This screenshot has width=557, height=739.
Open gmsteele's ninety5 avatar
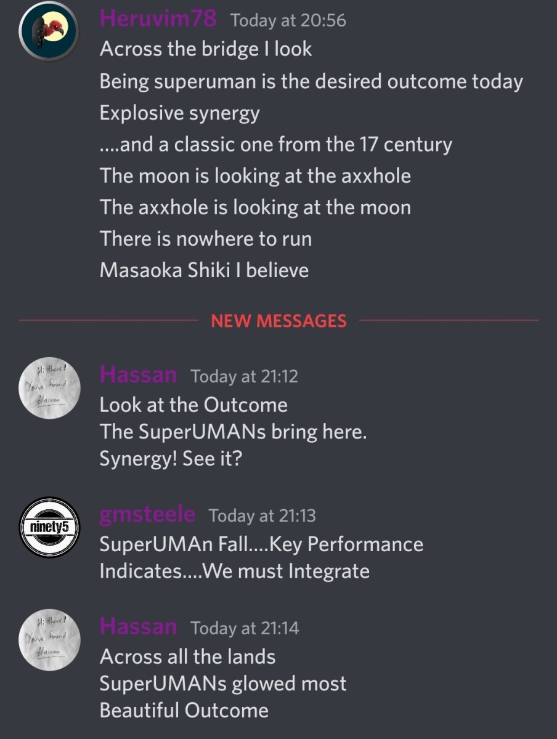click(49, 527)
